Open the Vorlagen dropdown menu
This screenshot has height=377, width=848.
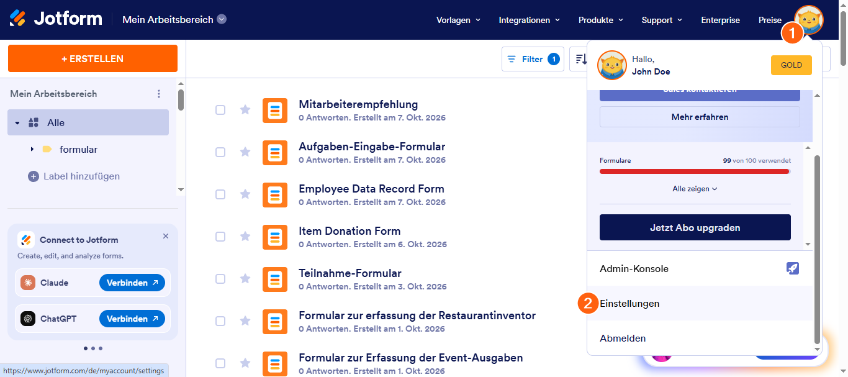[x=459, y=20]
